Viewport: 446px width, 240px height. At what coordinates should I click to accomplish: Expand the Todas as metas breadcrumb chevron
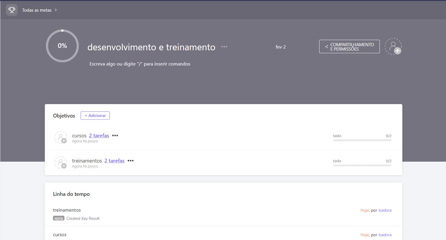point(55,10)
